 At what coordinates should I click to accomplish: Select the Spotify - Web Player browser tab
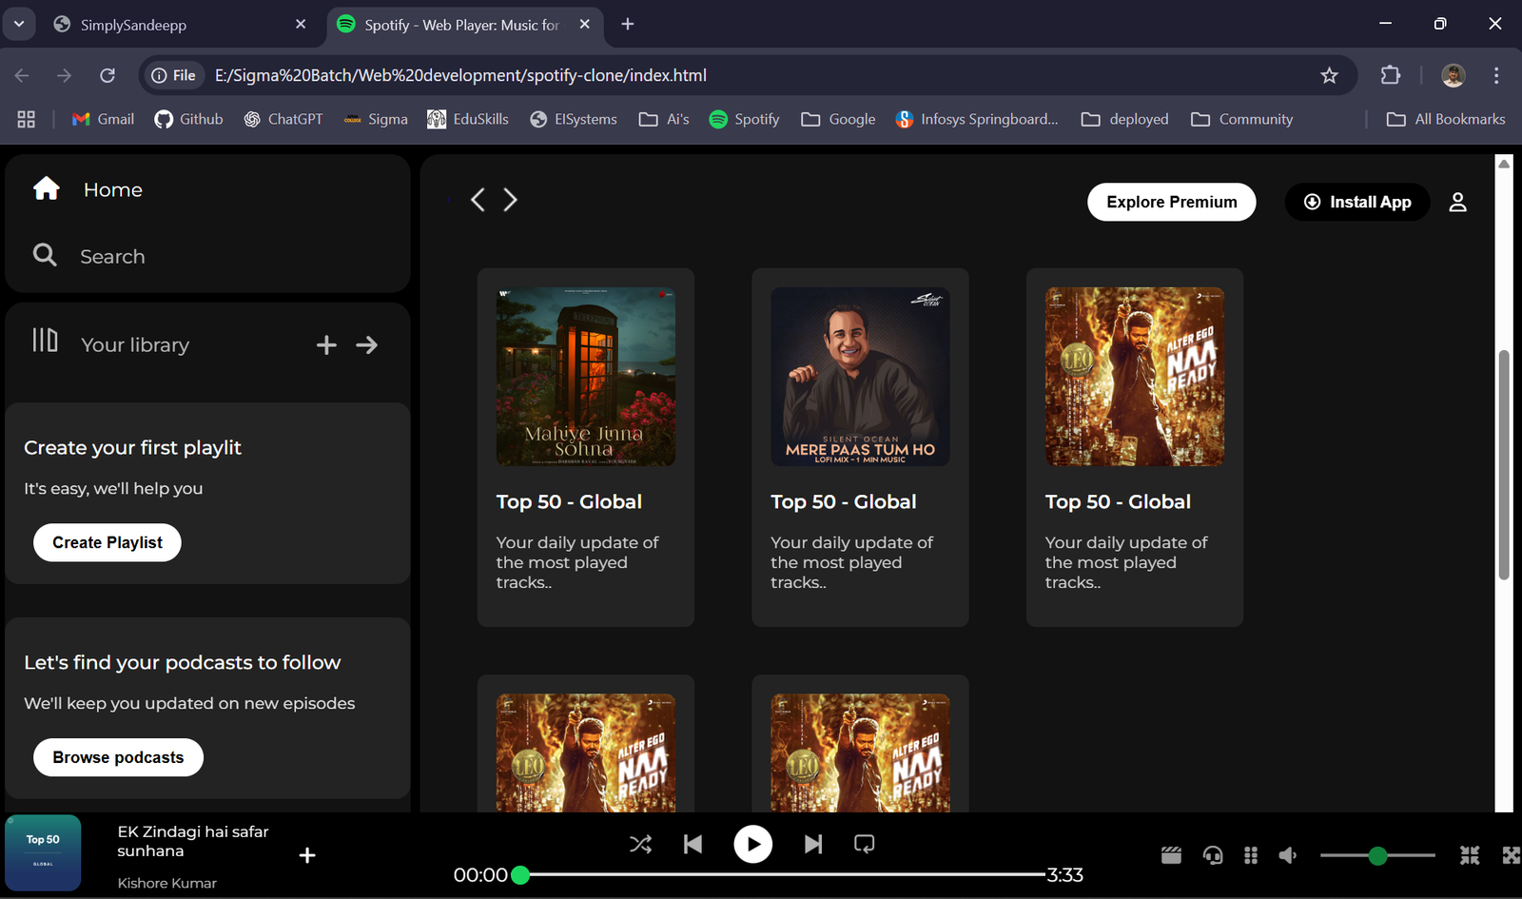[x=463, y=25]
